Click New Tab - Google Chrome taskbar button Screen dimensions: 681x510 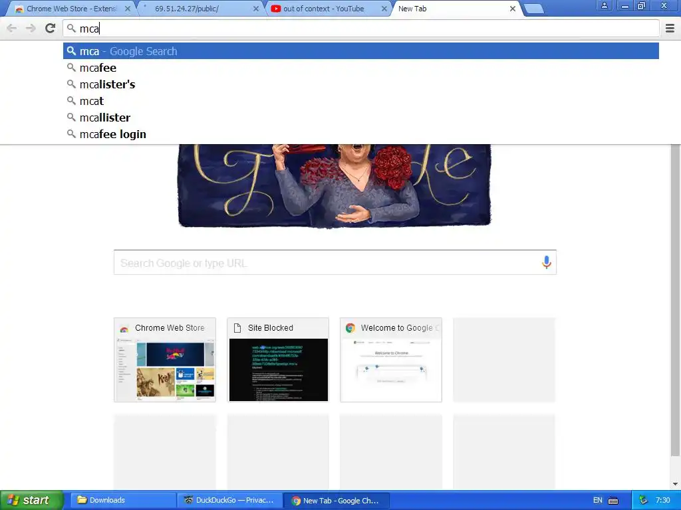tap(337, 500)
